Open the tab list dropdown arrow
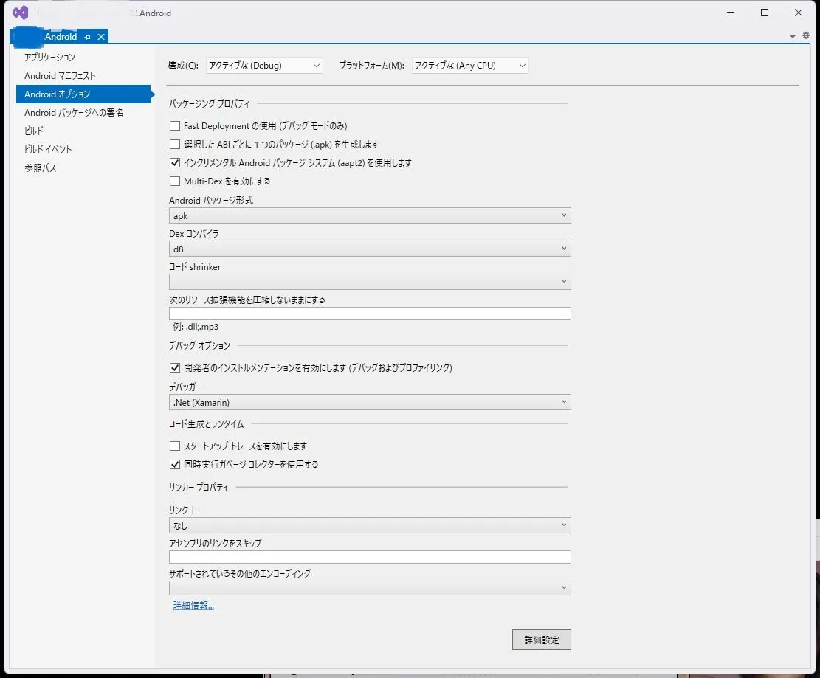 coord(792,37)
